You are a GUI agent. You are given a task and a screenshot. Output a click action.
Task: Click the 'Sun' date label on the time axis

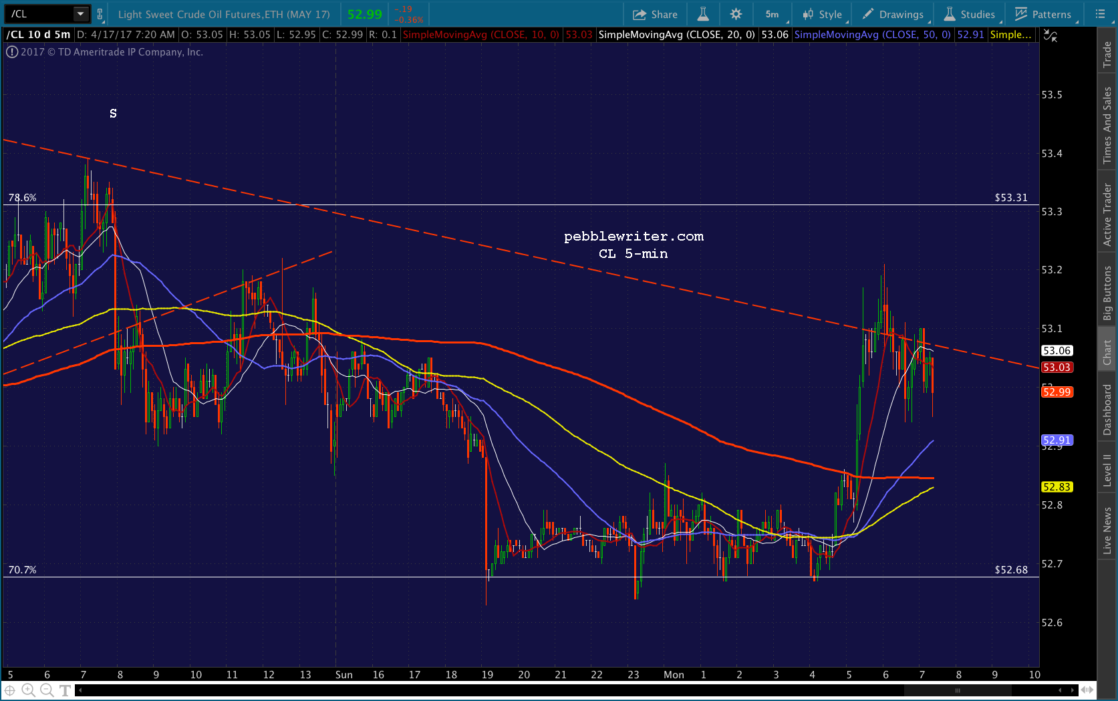click(344, 675)
